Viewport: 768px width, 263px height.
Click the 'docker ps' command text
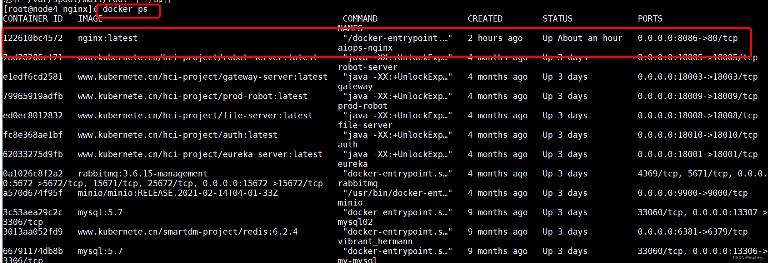pyautogui.click(x=125, y=9)
